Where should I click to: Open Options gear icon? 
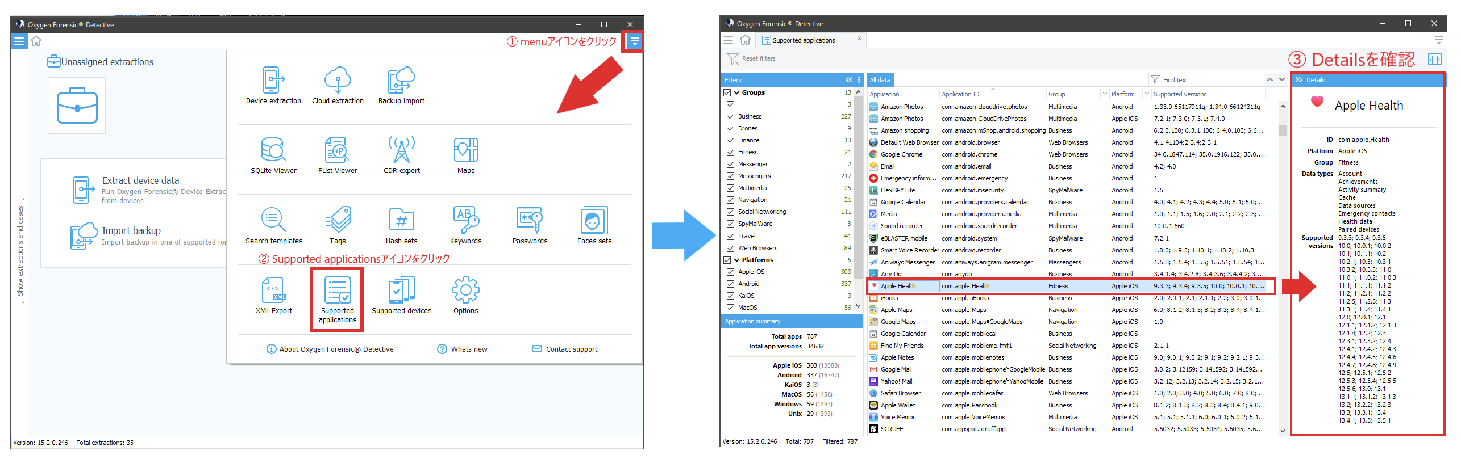[466, 295]
